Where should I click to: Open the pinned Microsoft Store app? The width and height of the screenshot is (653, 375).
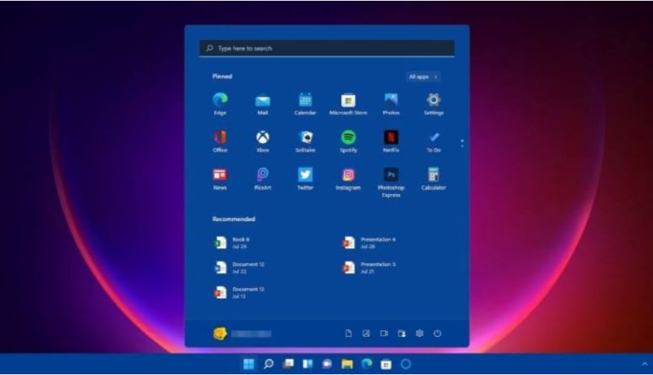[349, 104]
